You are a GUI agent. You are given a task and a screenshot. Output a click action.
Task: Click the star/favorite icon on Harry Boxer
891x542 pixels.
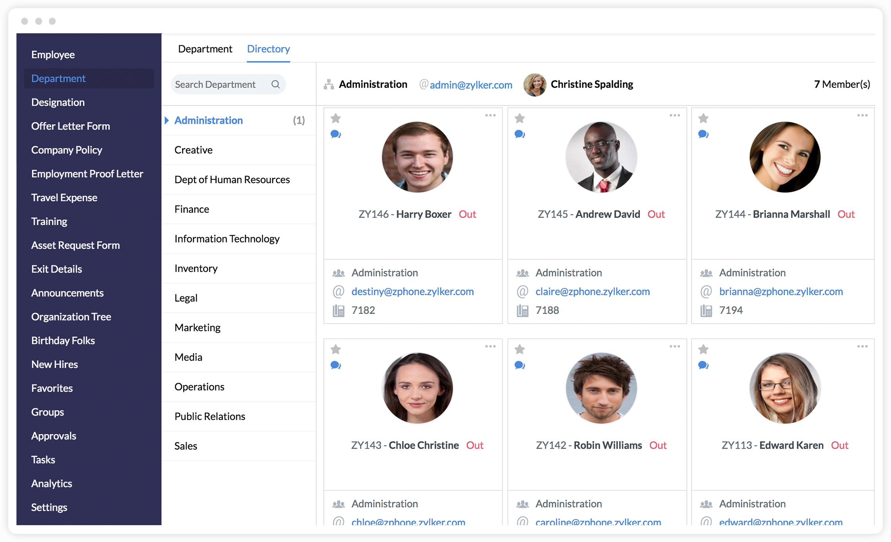[x=335, y=116]
